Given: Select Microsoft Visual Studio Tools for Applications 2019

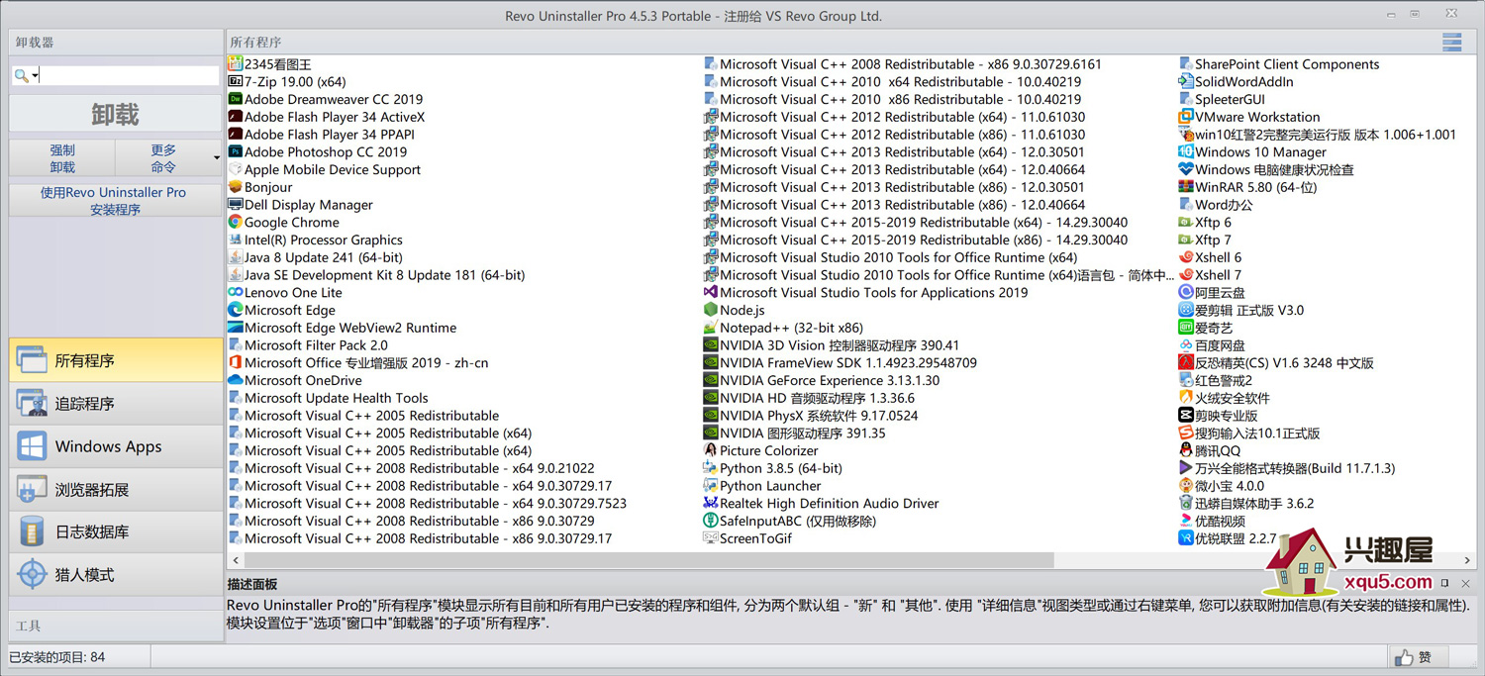Looking at the screenshot, I should [865, 292].
